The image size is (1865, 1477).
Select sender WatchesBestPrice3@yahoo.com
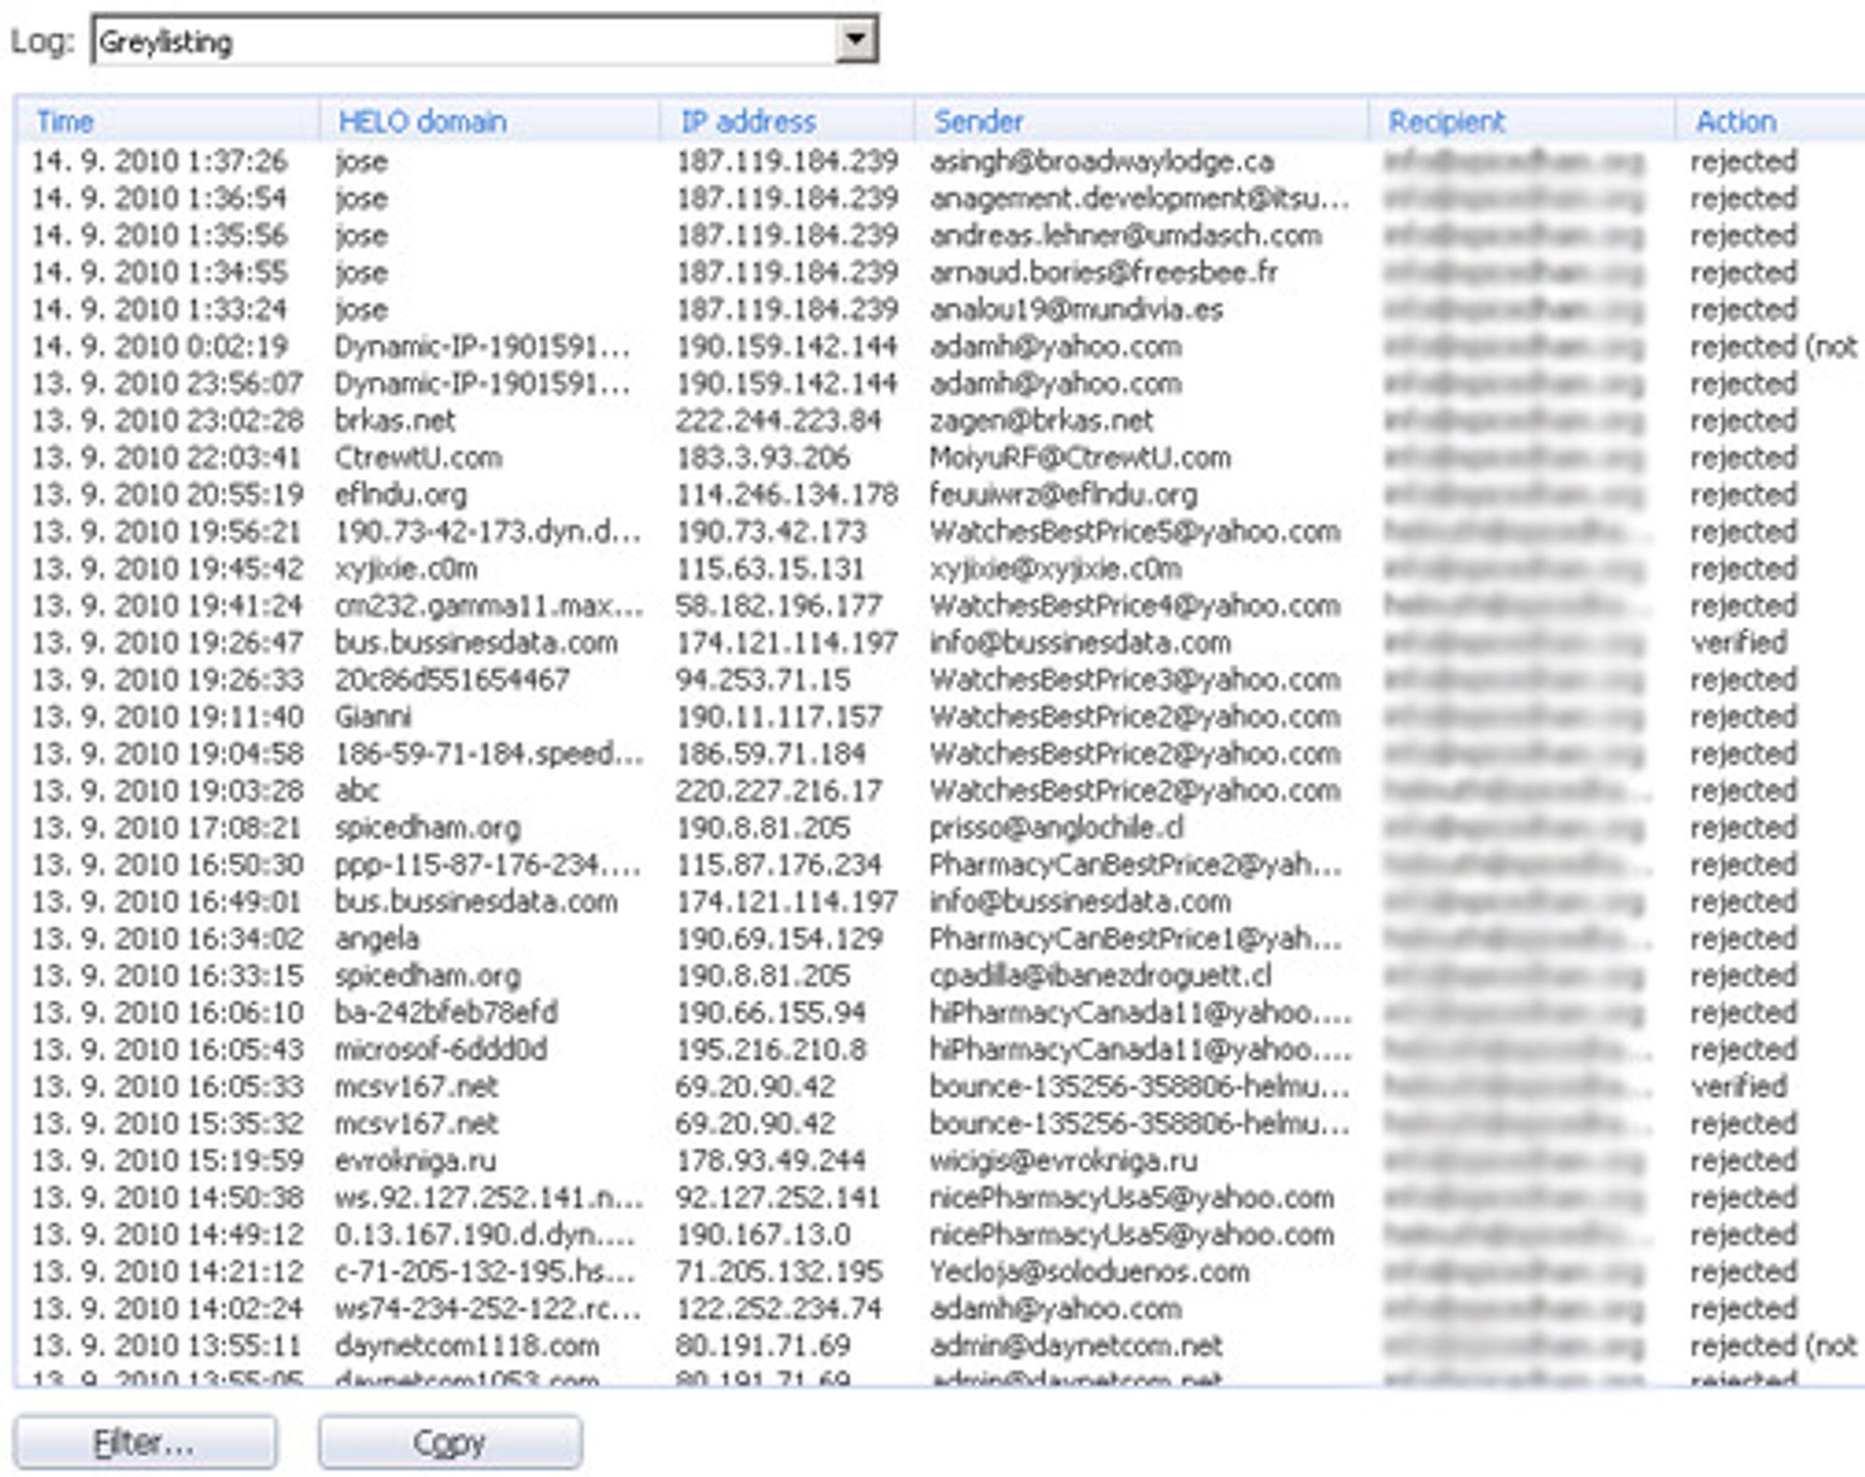point(1135,680)
